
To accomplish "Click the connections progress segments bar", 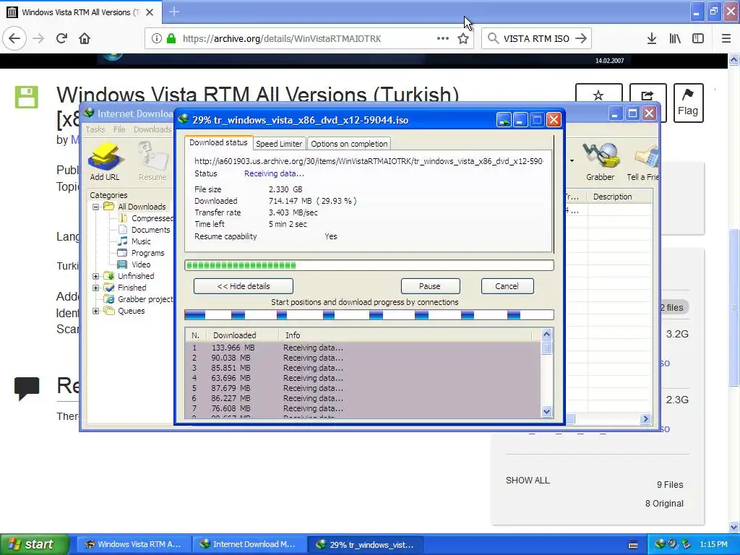I will 369,315.
